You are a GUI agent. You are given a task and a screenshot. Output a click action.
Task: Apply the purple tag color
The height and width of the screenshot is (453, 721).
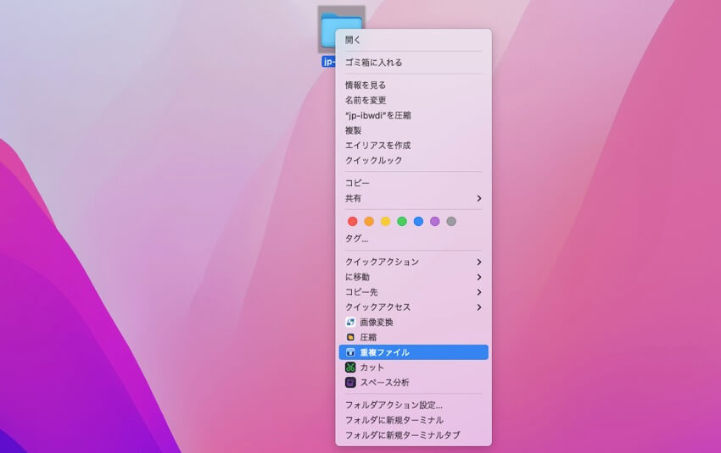435,222
